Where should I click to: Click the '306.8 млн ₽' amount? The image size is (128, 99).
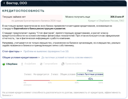tap(117, 17)
